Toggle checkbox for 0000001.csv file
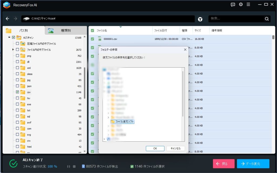Screen dimensions: 277x173 click(93, 39)
